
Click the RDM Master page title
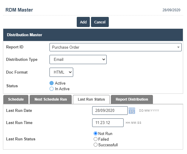tap(19, 10)
